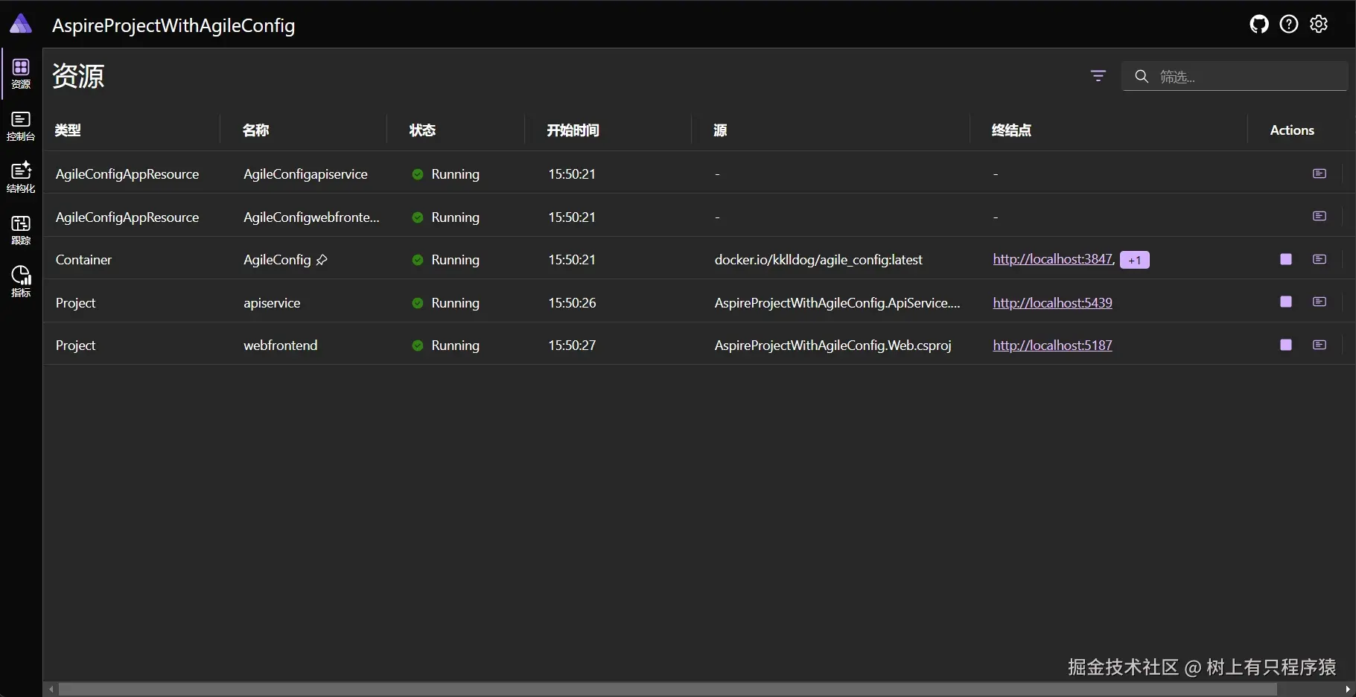Image resolution: width=1356 pixels, height=697 pixels.
Task: Go to the 指标 metrics sidebar page
Action: coord(21,281)
